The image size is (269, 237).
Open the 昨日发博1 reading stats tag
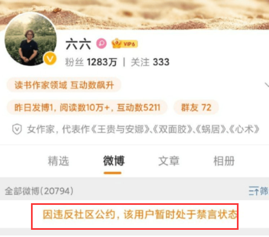[x=87, y=107]
